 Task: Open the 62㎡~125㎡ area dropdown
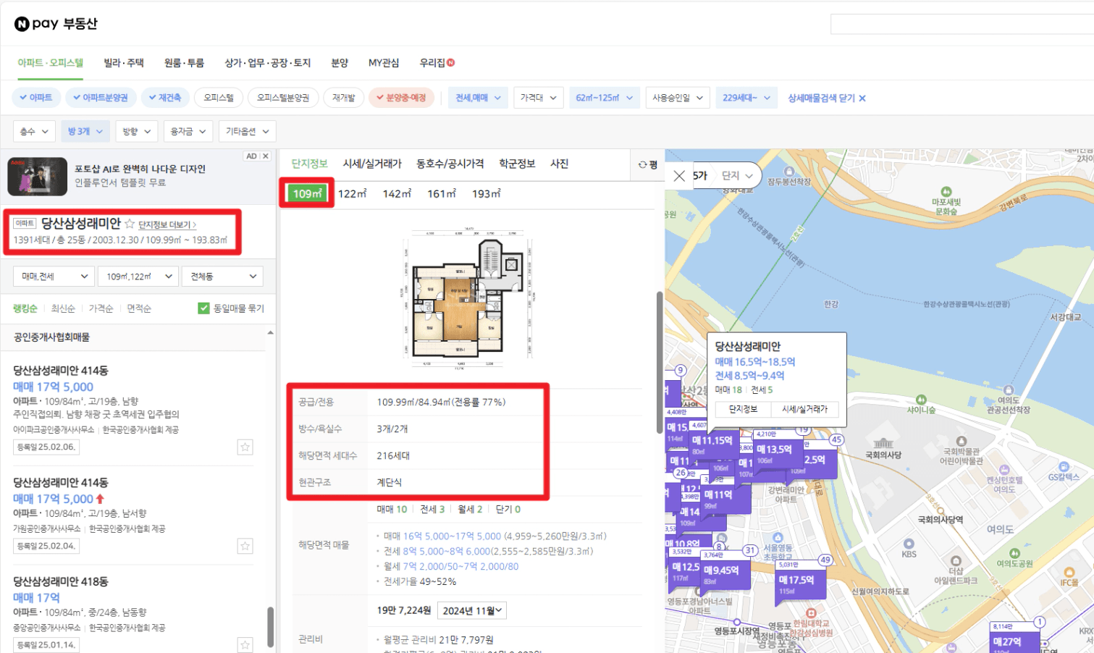click(604, 98)
